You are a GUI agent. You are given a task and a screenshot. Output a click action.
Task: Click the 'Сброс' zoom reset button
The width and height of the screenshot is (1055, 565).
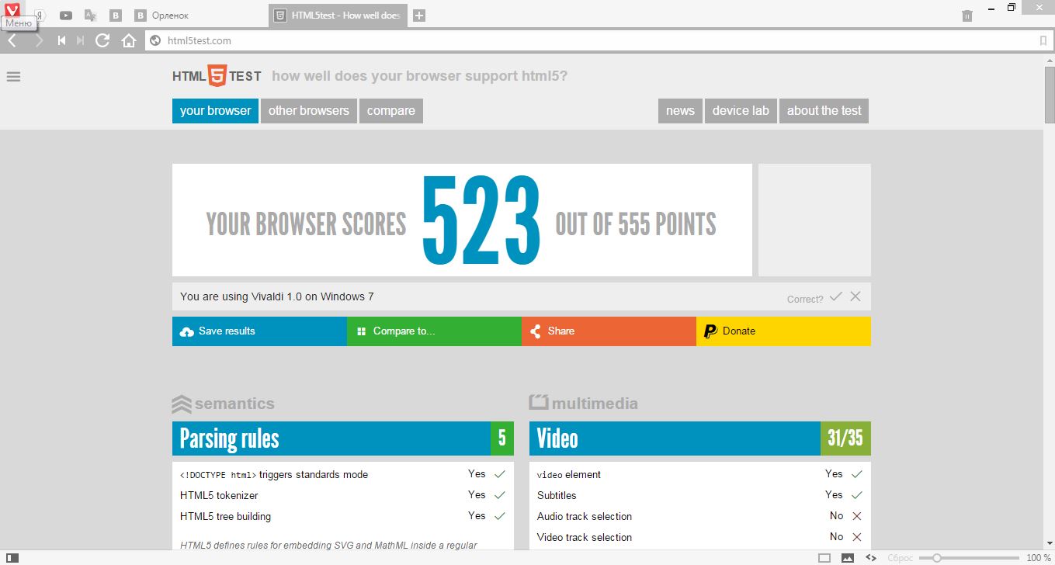901,558
